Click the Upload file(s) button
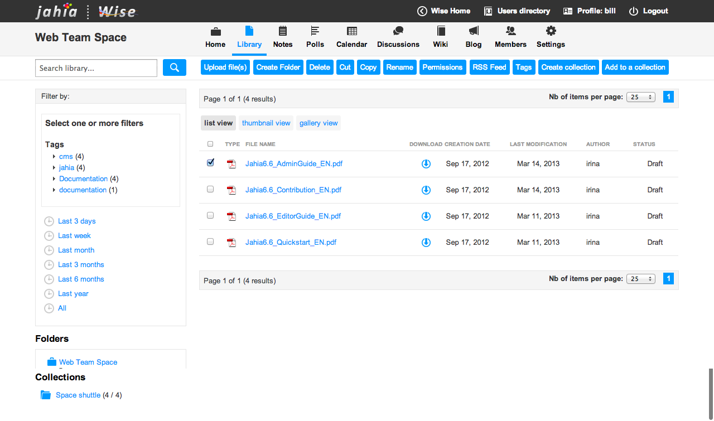The image size is (714, 421). (225, 67)
